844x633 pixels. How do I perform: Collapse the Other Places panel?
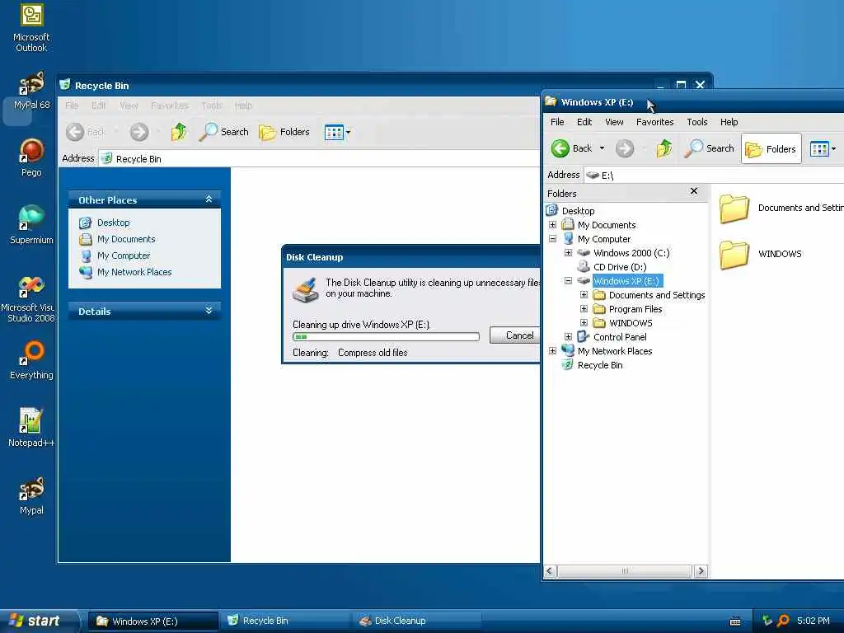(x=209, y=199)
